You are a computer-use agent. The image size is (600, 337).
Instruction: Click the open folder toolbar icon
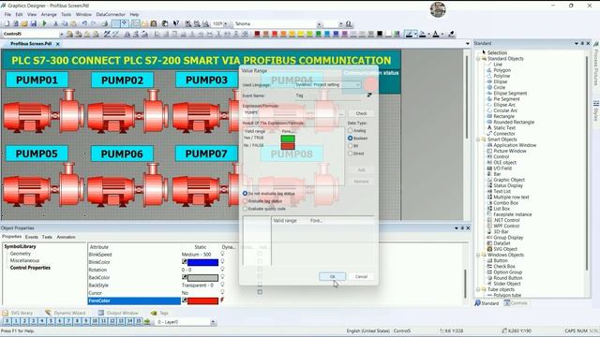coord(24,23)
